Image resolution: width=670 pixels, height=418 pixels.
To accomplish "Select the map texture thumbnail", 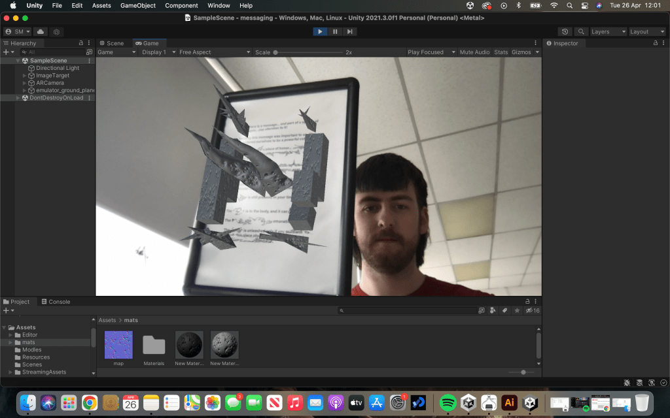I will [x=118, y=345].
